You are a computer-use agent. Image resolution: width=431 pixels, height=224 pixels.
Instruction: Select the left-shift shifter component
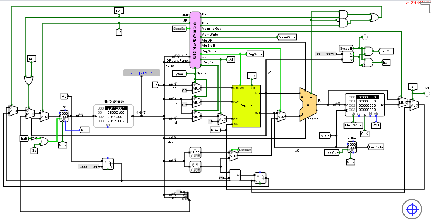(x=235, y=175)
